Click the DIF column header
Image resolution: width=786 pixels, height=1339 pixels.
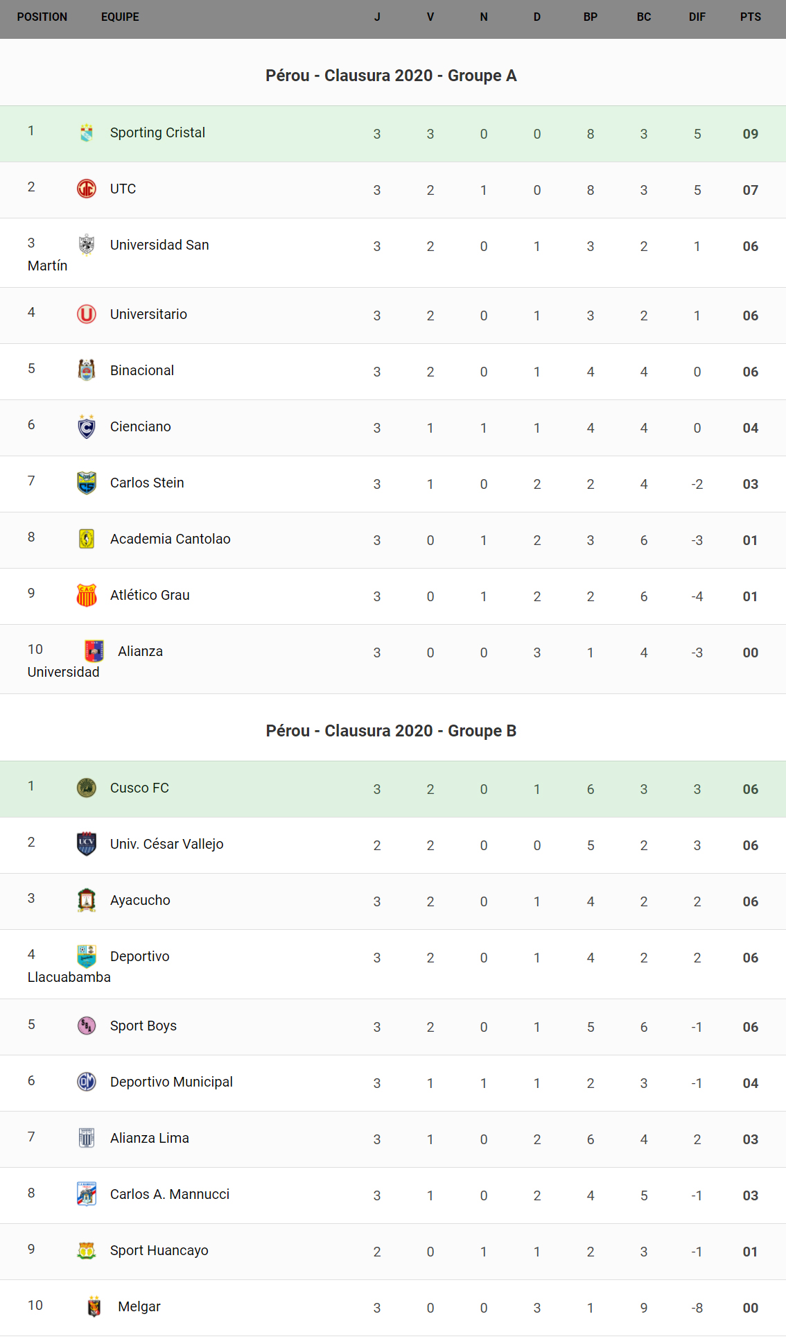click(x=697, y=17)
